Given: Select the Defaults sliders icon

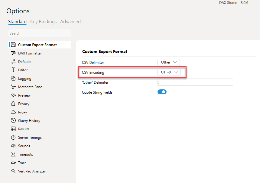Looking at the screenshot, I should tap(13, 61).
